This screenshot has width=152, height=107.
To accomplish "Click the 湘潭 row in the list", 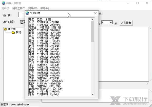I will 44,54.
